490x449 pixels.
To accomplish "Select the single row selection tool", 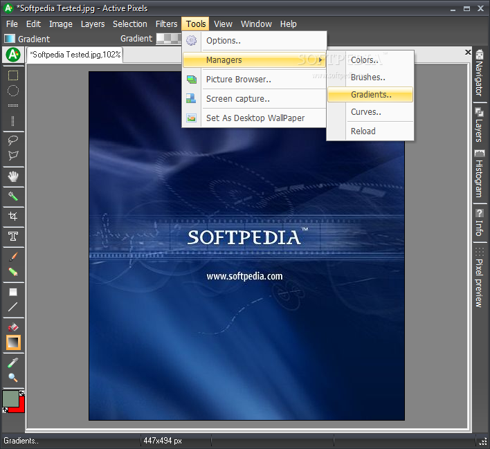I will 13,105.
